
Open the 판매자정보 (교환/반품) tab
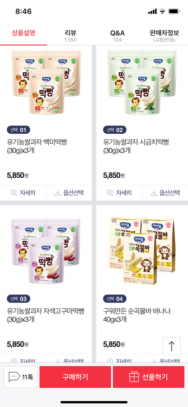164,36
